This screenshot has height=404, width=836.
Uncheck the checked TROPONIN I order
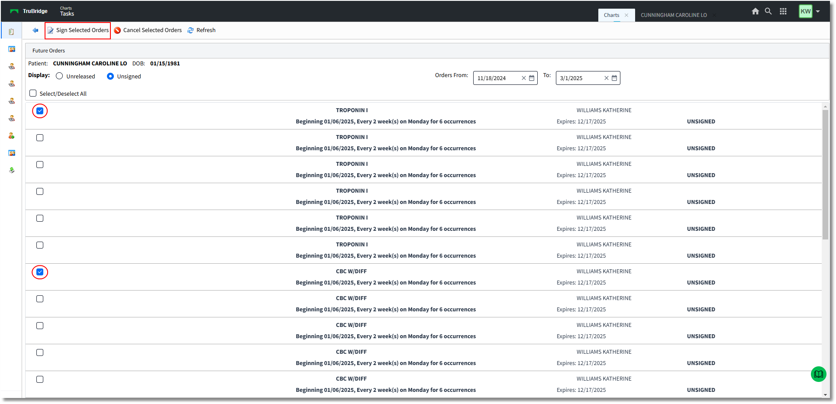click(x=40, y=111)
